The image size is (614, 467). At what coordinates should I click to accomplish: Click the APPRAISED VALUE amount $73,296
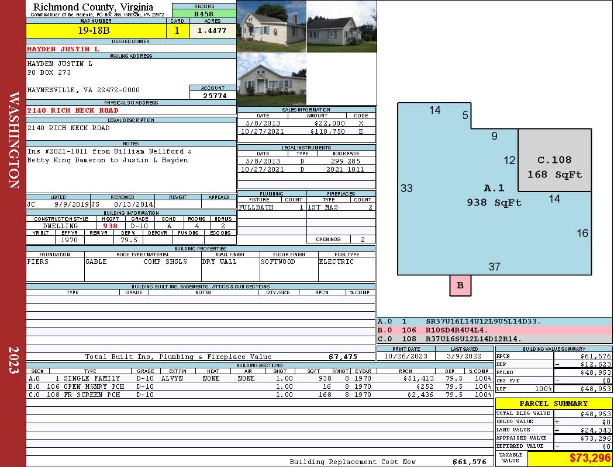(x=596, y=438)
